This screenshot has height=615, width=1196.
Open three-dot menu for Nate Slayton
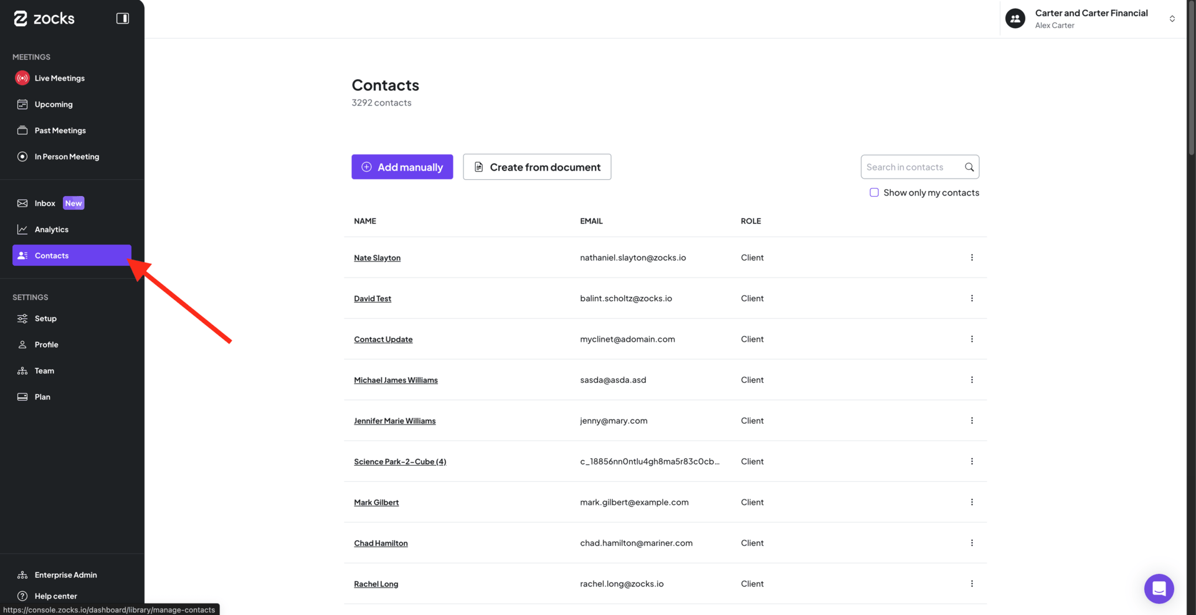coord(972,258)
